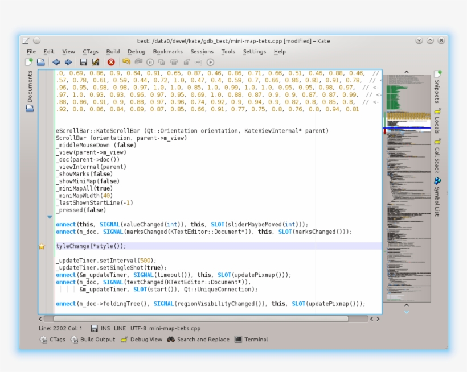Open the Tools menu
This screenshot has width=467, height=372.
coord(228,52)
